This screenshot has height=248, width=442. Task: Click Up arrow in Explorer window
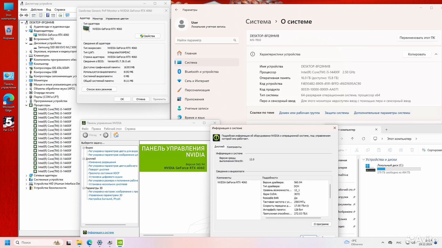[352, 138]
